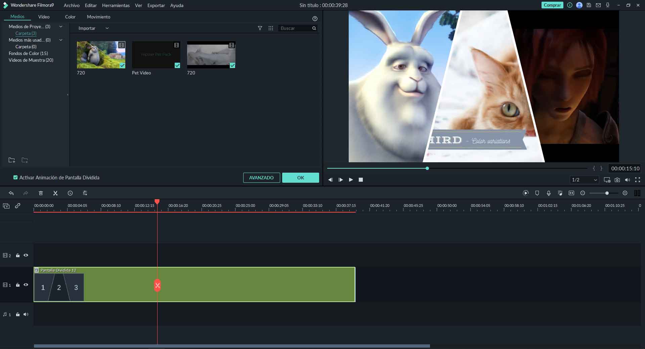
Task: Open the preview display settings icon
Action: (607, 180)
